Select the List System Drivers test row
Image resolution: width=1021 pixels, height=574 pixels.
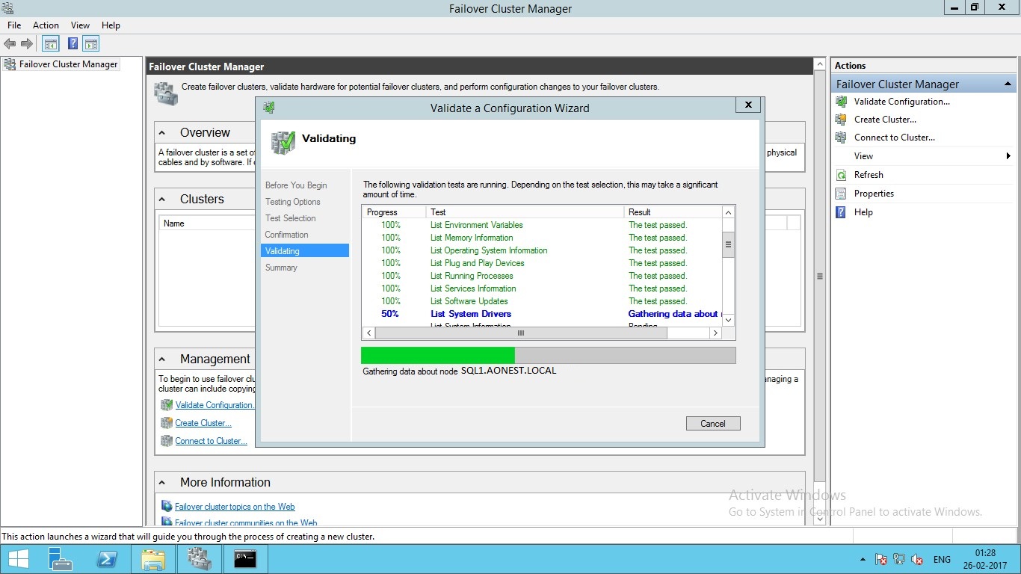[x=542, y=314]
